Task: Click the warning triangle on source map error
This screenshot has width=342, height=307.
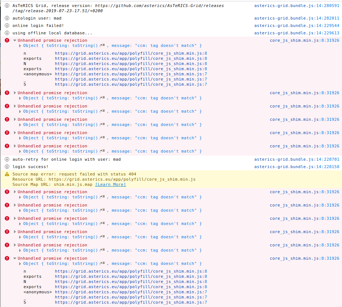Action: tap(7, 173)
